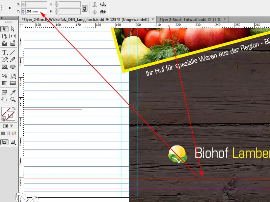Switch to Normal view mode
270x202 pixels.
4,142
